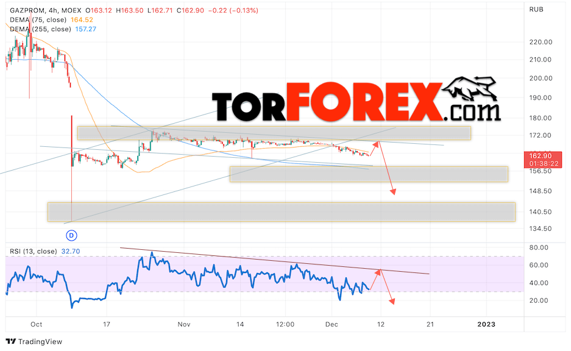Click the Dec date axis label
This screenshot has height=351, width=571.
[x=332, y=324]
